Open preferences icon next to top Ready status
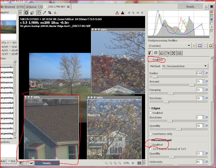The image size is (216, 168). pyautogui.click(x=206, y=7)
